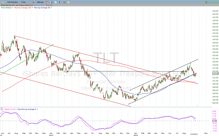
Task: Open the yellow note icon
Action: (x=68, y=2)
